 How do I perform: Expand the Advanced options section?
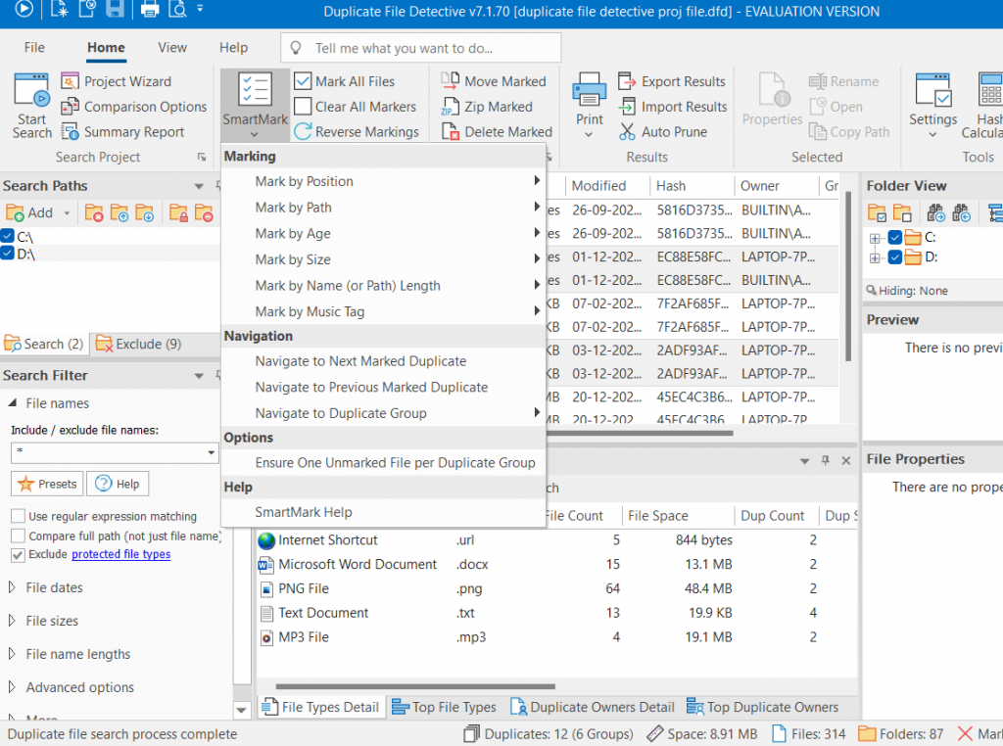[x=12, y=687]
